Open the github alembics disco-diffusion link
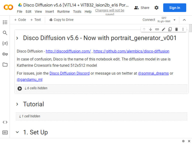 pyautogui.click(x=131, y=51)
